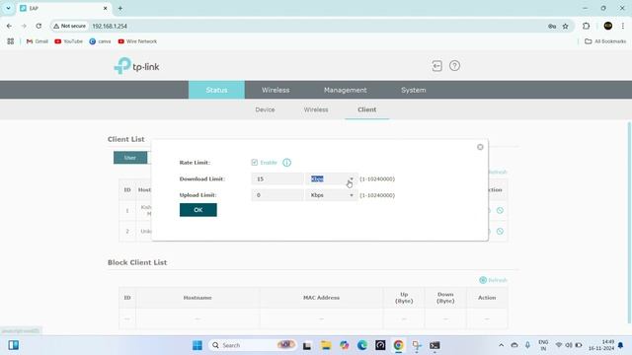
Task: Open the apps grid in bookmarks bar
Action: click(11, 41)
